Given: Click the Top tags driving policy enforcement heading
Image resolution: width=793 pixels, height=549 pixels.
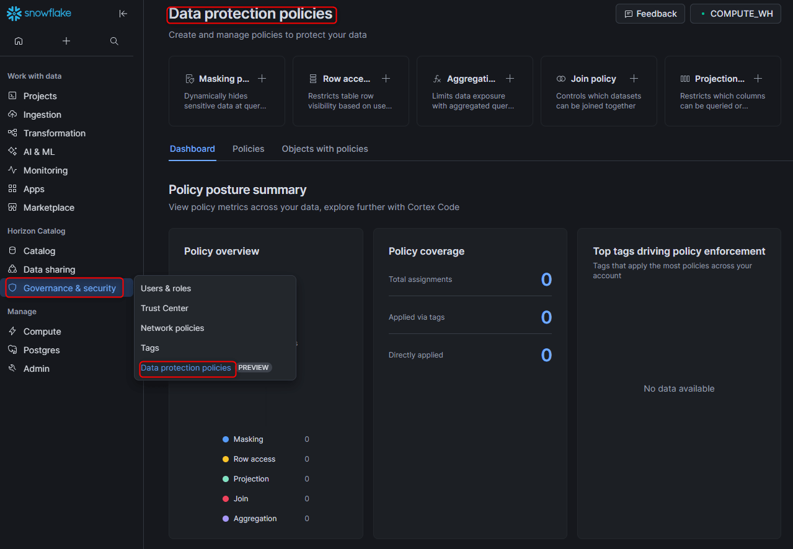Looking at the screenshot, I should 679,252.
